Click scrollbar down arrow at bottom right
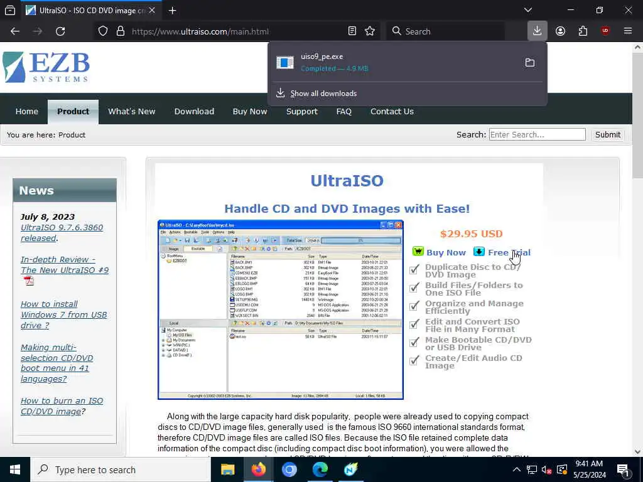The width and height of the screenshot is (643, 482). 637,452
